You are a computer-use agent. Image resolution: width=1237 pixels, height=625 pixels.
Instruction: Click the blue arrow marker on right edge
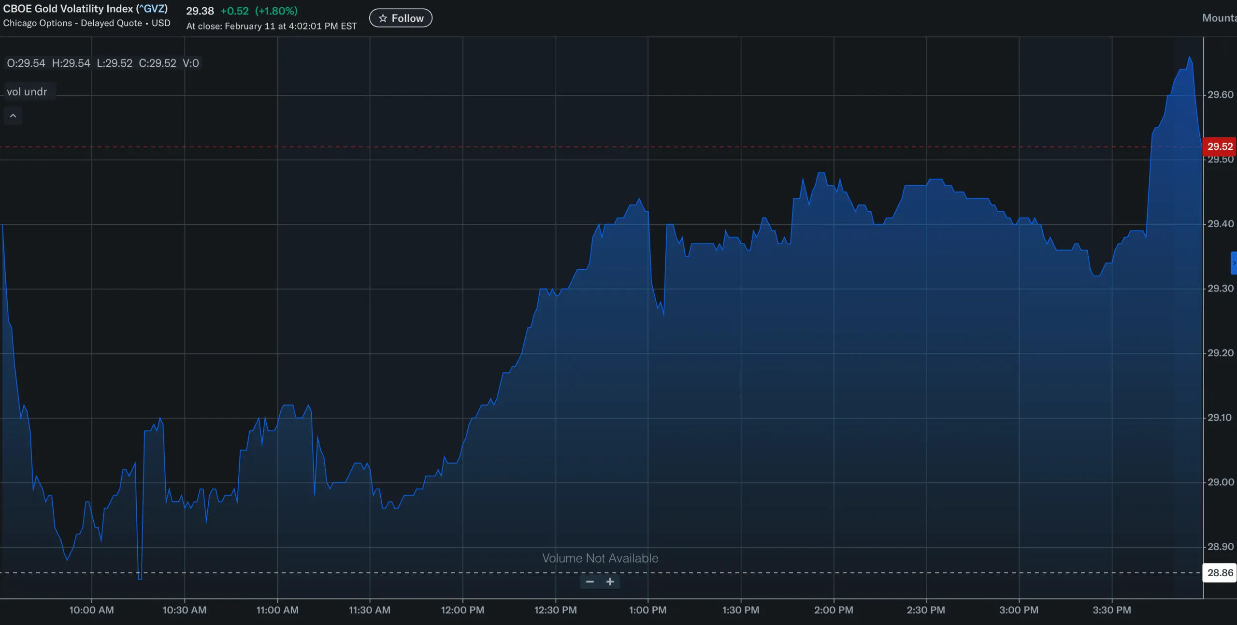point(1234,263)
